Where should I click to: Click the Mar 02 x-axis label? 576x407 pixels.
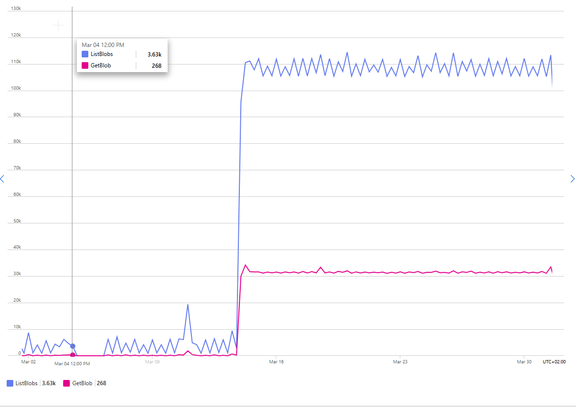(28, 361)
